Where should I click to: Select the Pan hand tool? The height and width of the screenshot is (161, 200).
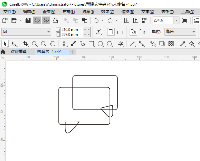pos(53,44)
